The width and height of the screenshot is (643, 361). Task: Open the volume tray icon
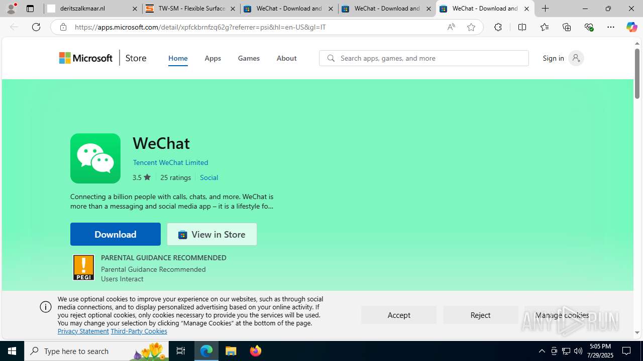[x=578, y=351]
